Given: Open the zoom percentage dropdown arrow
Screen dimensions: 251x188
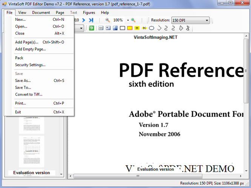Looking at the screenshot, I should pos(128,20).
